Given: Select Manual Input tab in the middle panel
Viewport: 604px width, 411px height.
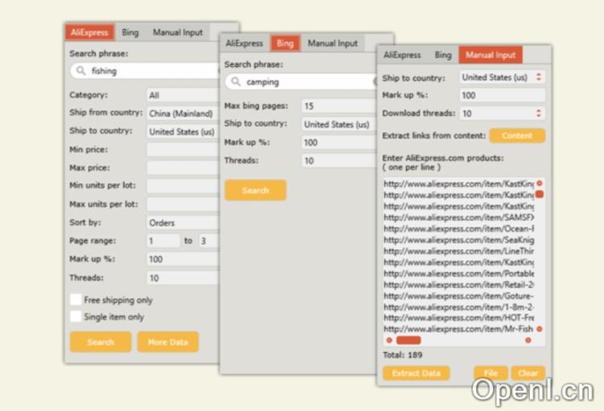Looking at the screenshot, I should coord(332,44).
